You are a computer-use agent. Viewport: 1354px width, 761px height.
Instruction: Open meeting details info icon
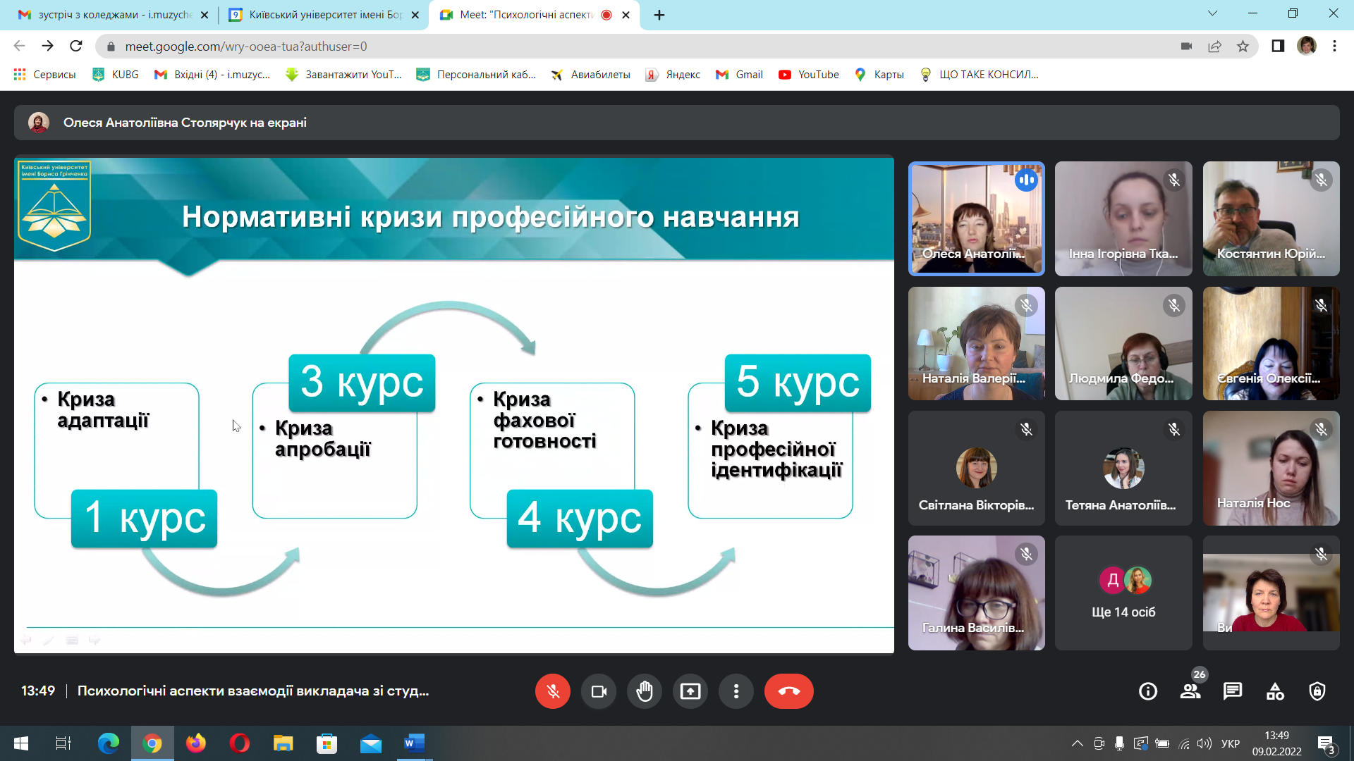pos(1148,691)
